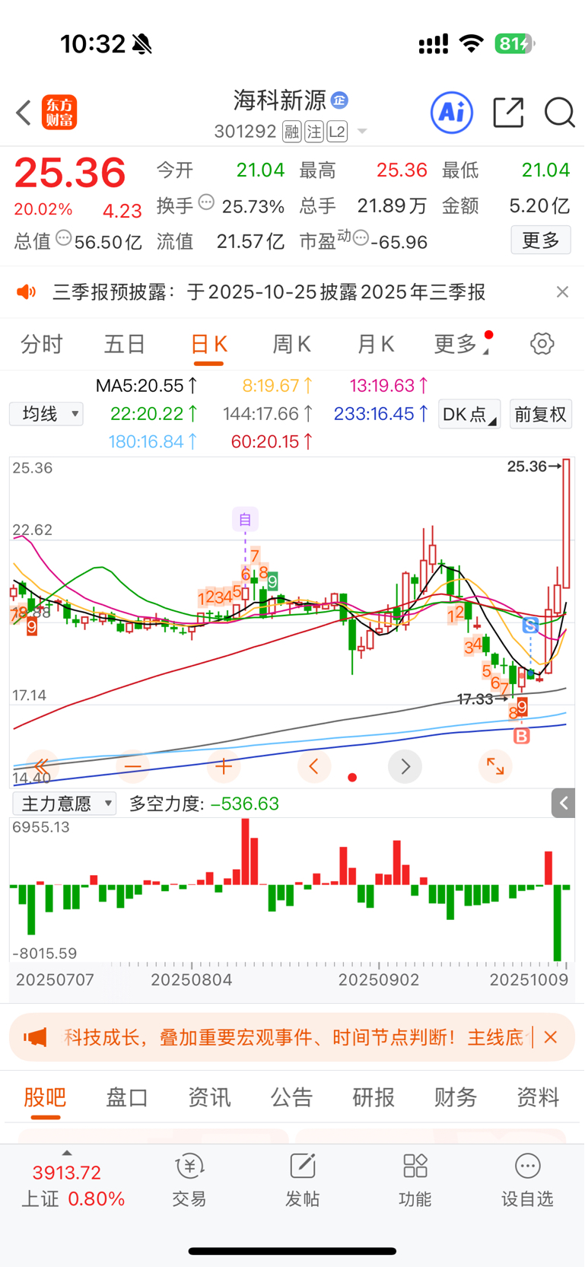
Task: Tap the 东方财富 logo icon
Action: pyautogui.click(x=59, y=113)
